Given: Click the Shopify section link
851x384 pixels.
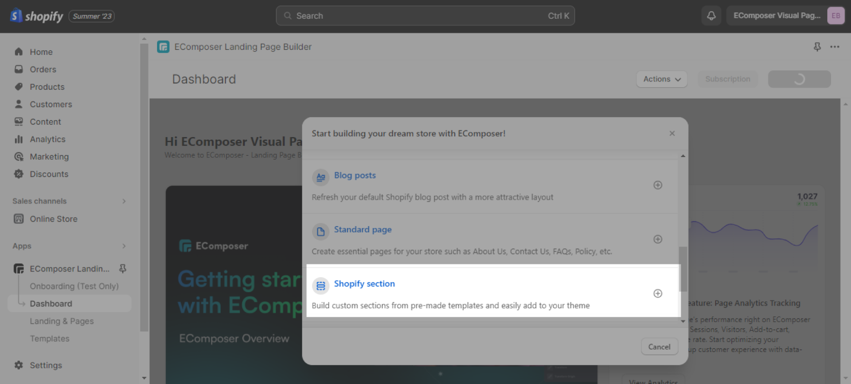Looking at the screenshot, I should [x=364, y=284].
